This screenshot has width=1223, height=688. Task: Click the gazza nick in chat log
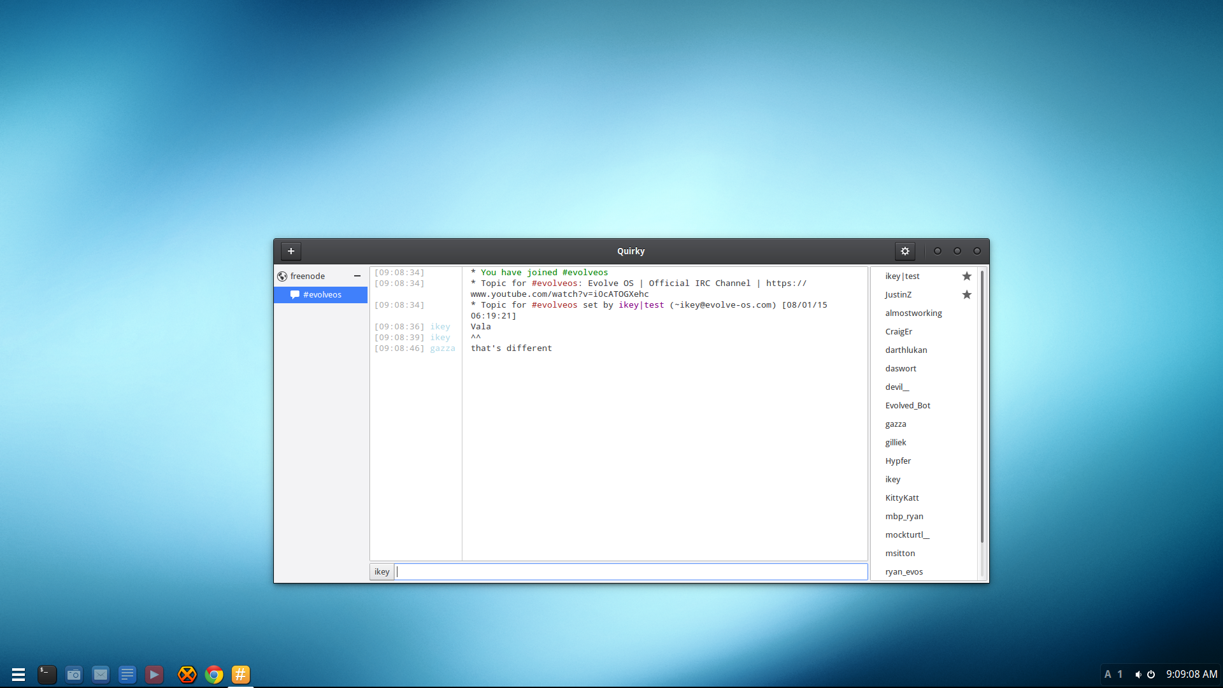443,348
